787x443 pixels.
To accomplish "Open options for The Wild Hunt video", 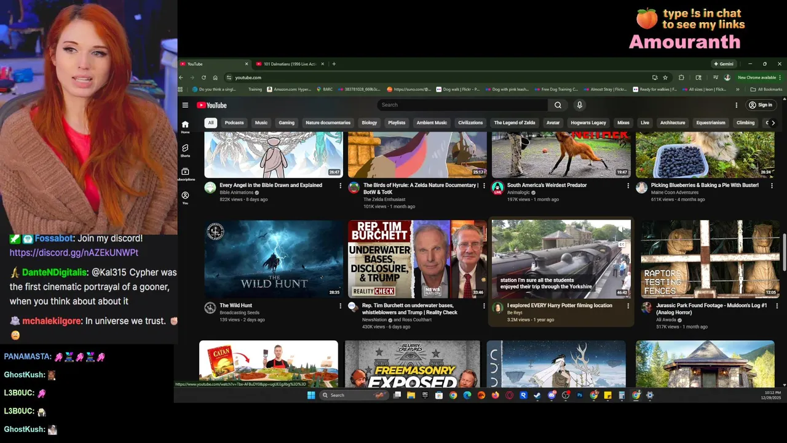I will [341, 306].
